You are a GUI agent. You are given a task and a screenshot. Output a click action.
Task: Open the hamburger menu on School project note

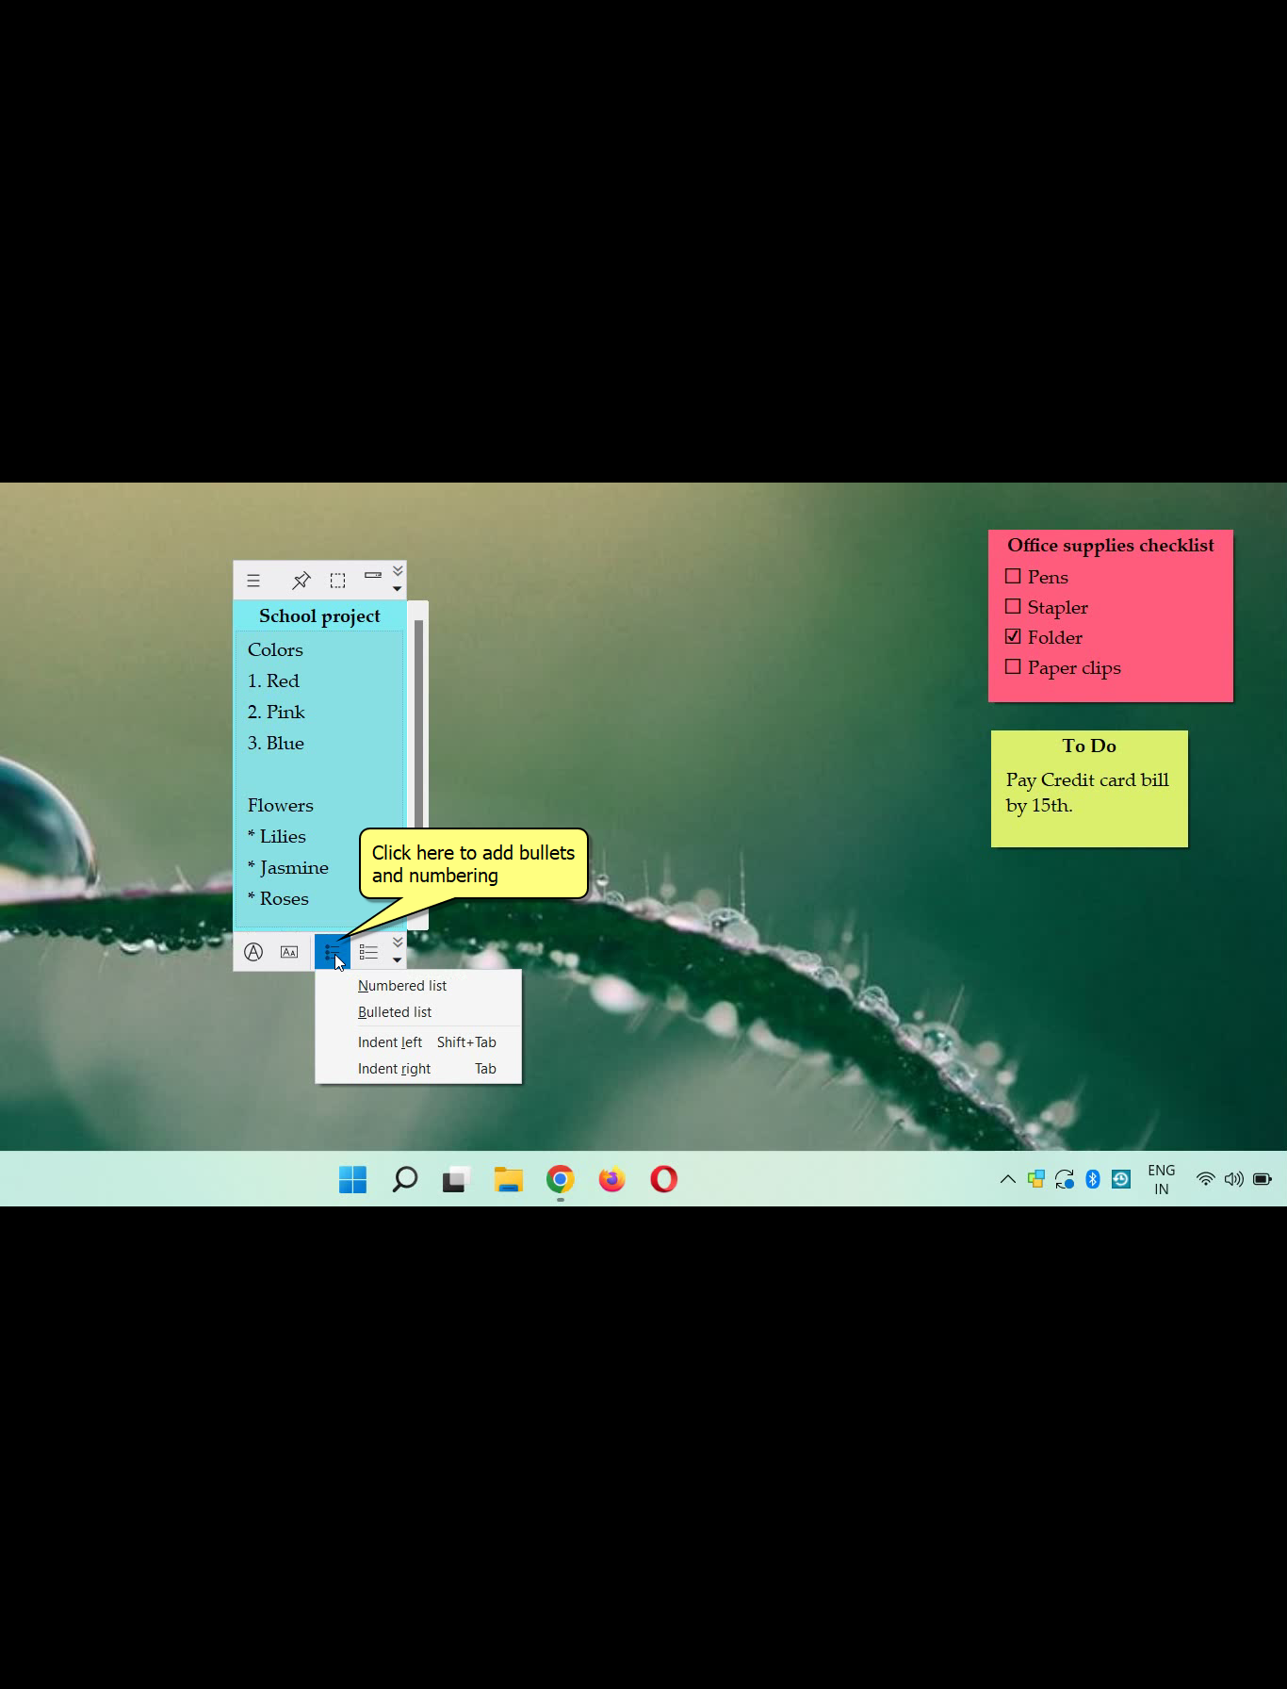tap(253, 581)
